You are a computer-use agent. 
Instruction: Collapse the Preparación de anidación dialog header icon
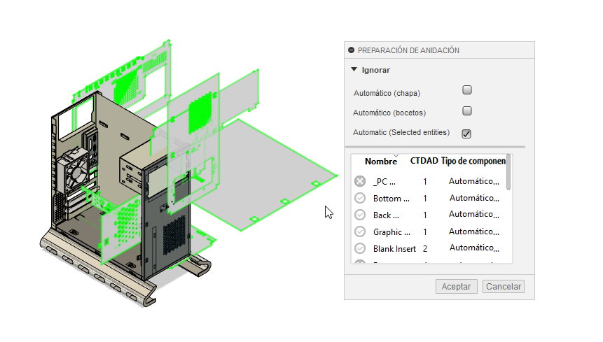point(351,50)
